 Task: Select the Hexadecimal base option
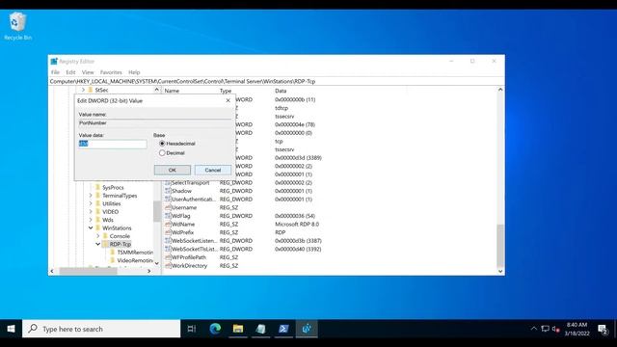point(162,144)
